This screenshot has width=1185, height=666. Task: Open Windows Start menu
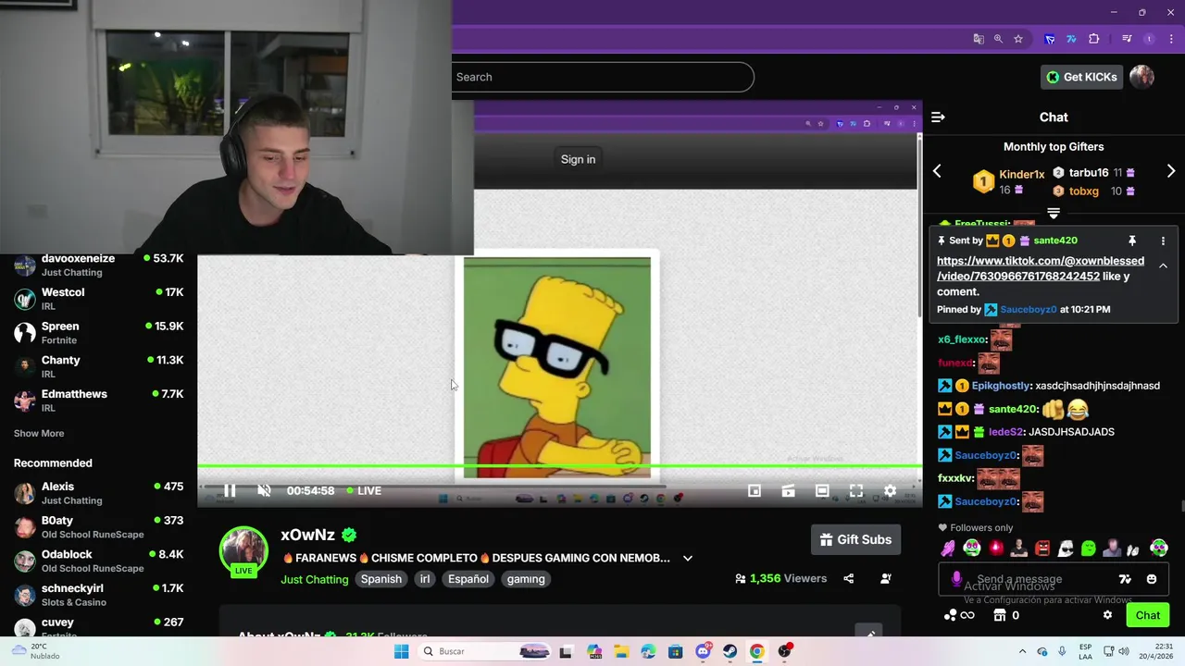(401, 651)
